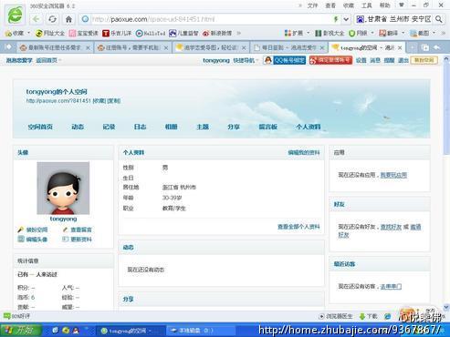Switch to the 每日签到 tab

click(x=289, y=47)
